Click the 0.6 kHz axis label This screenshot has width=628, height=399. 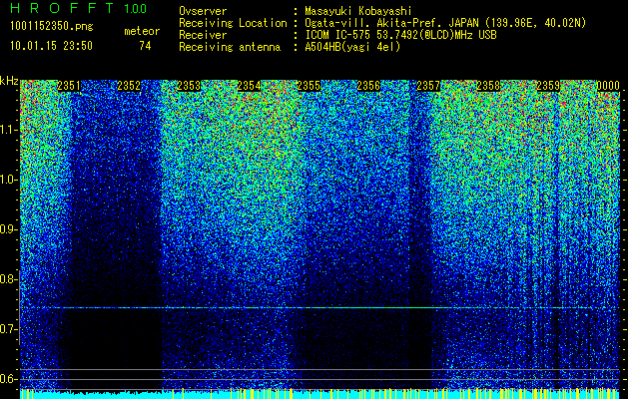pos(9,379)
